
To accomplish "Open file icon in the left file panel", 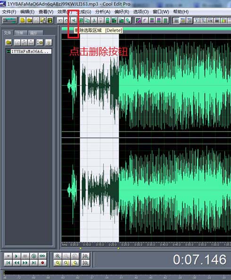I will pos(8,42).
